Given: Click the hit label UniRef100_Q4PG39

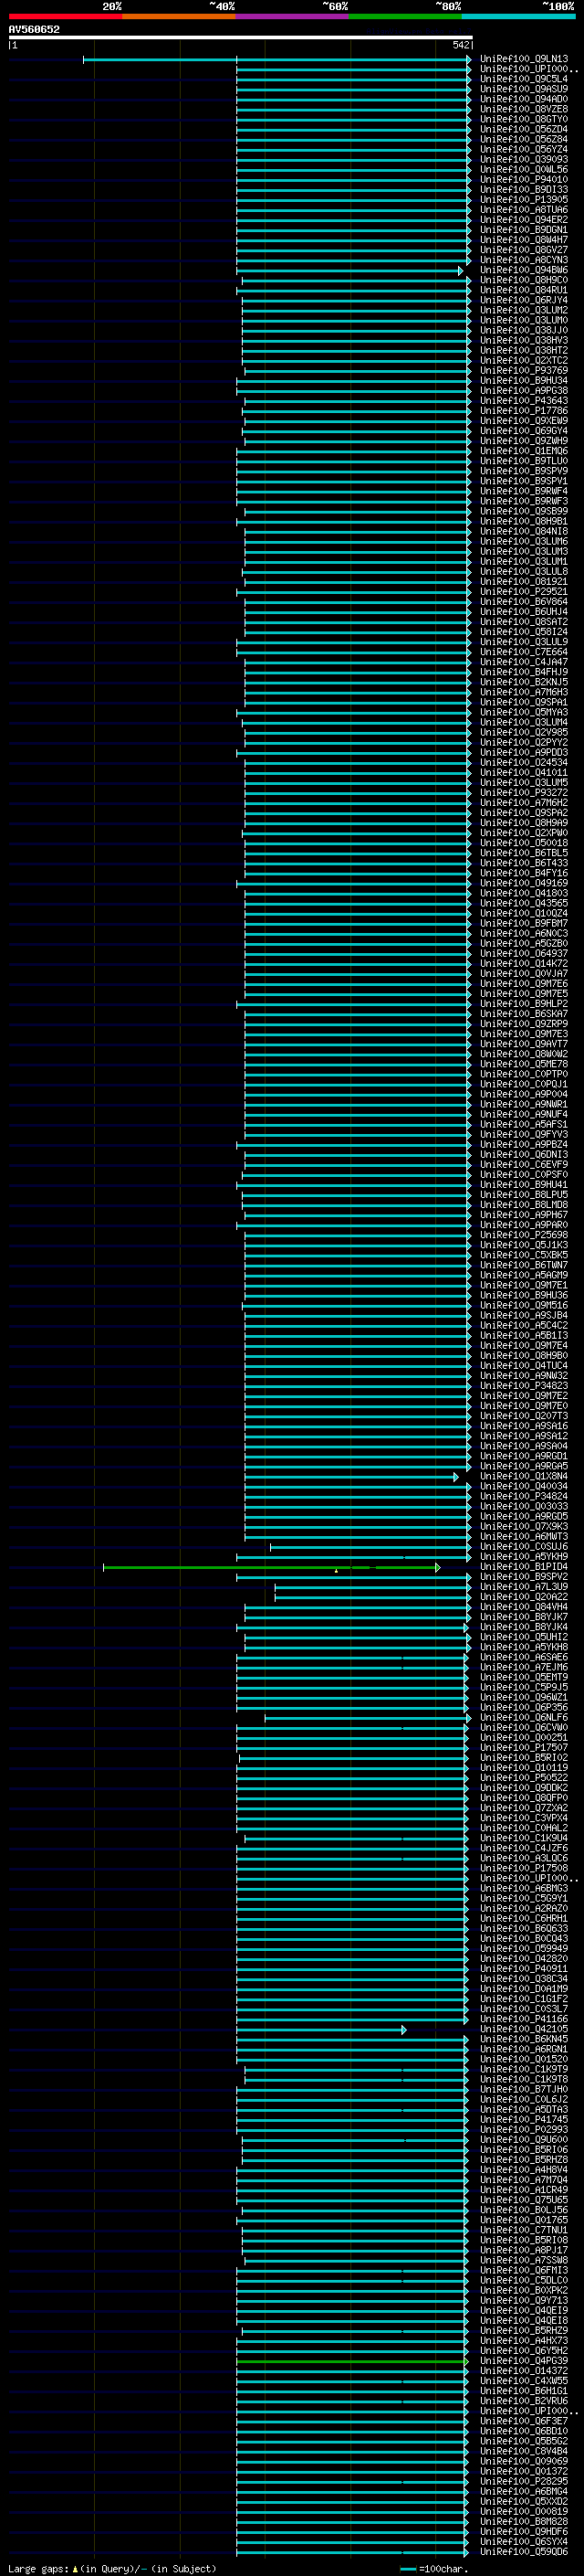Looking at the screenshot, I should click(524, 2361).
